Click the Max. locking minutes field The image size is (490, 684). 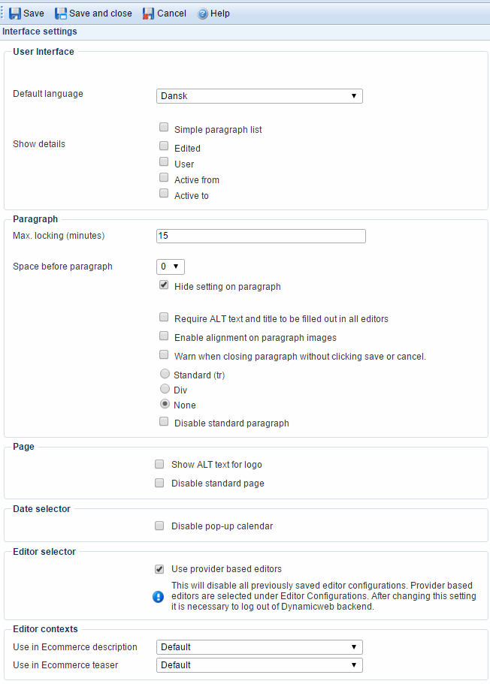261,237
